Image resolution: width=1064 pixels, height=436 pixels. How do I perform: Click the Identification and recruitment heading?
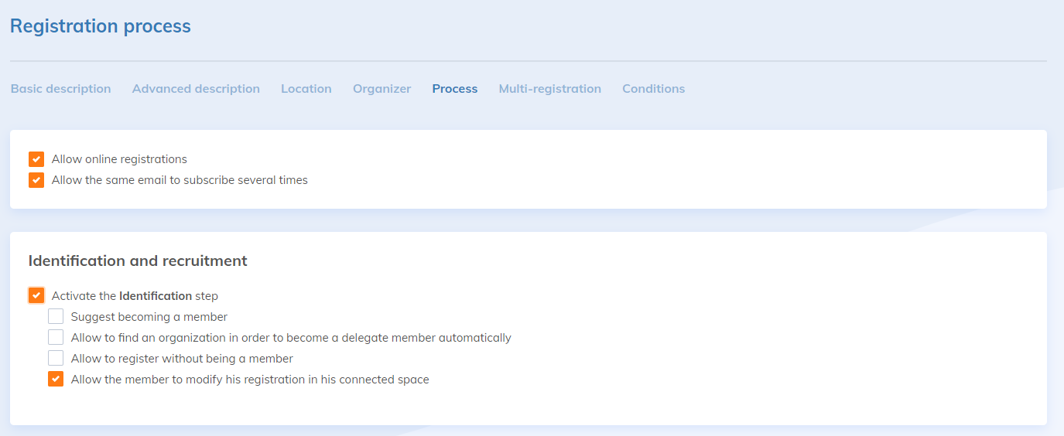[x=138, y=261]
